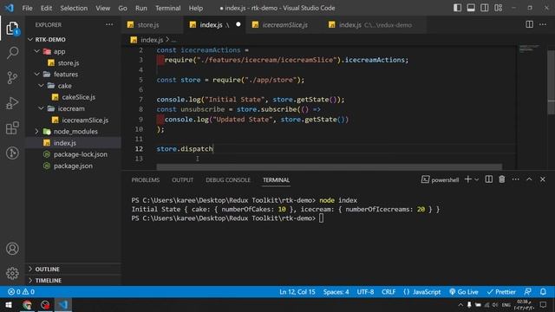Open the Edit menu
The height and width of the screenshot is (312, 555).
click(x=46, y=8)
